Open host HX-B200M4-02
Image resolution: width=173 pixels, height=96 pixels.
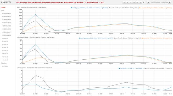coord(6,17)
